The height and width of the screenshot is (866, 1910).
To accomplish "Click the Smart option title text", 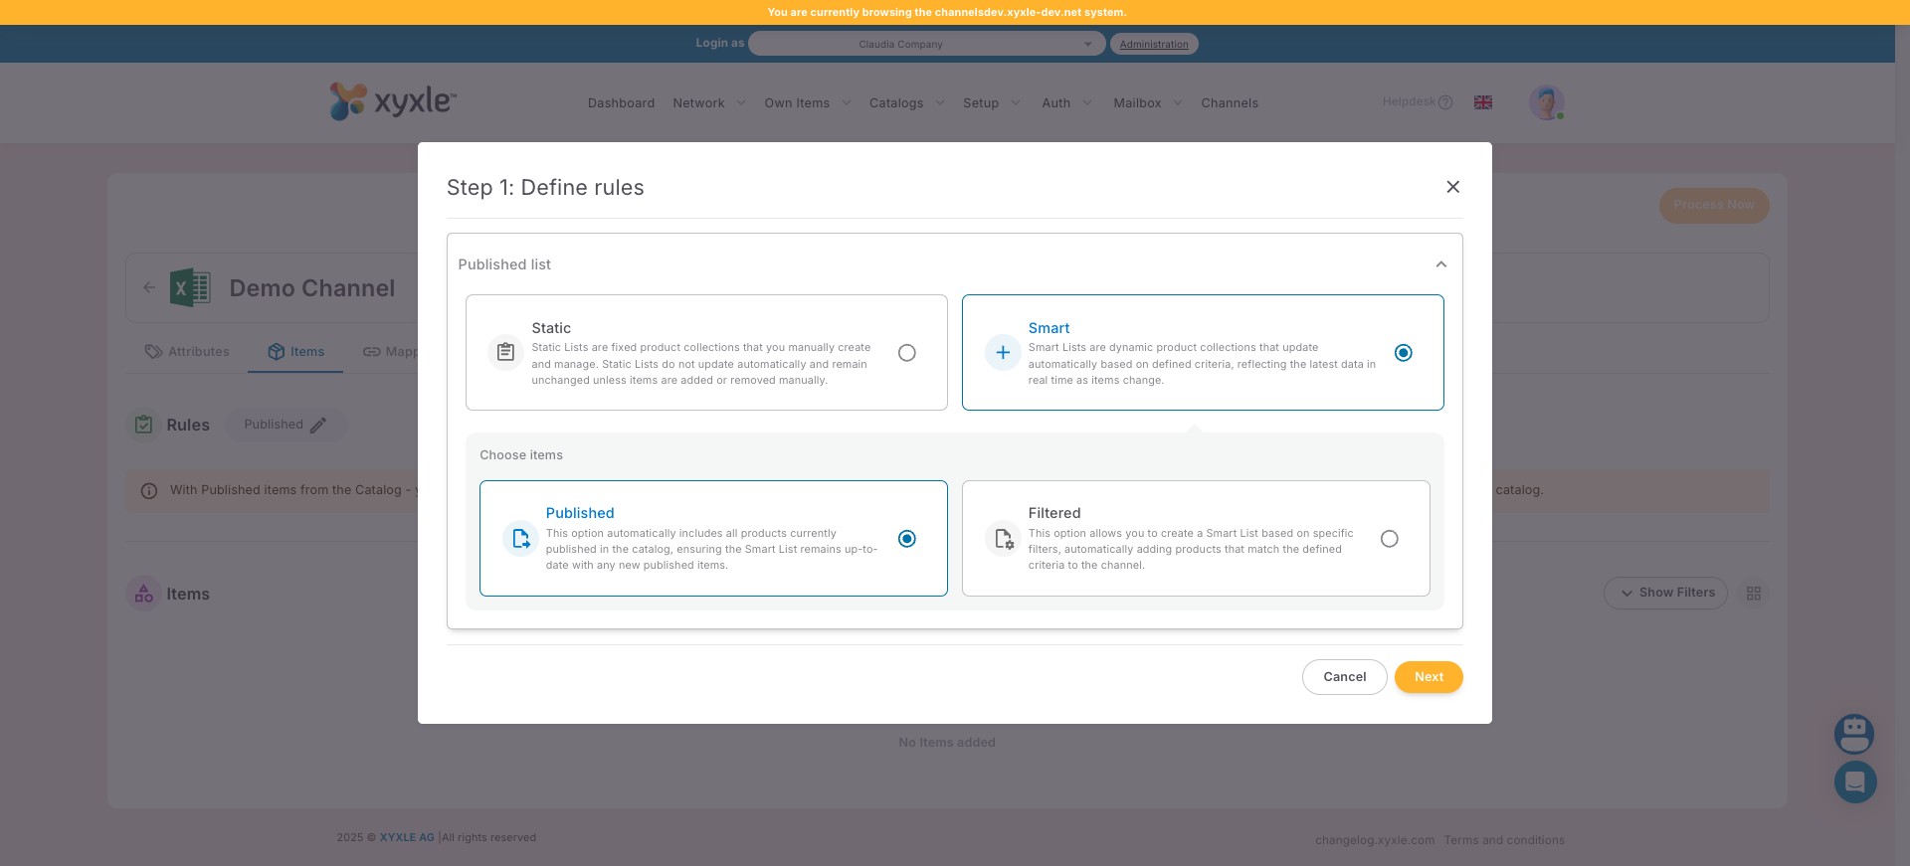I will tap(1049, 328).
